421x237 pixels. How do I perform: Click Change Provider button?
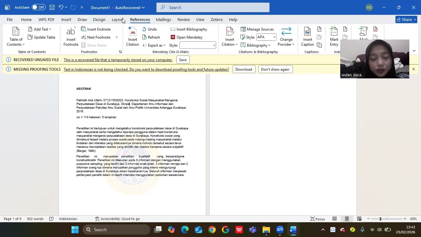click(x=286, y=37)
